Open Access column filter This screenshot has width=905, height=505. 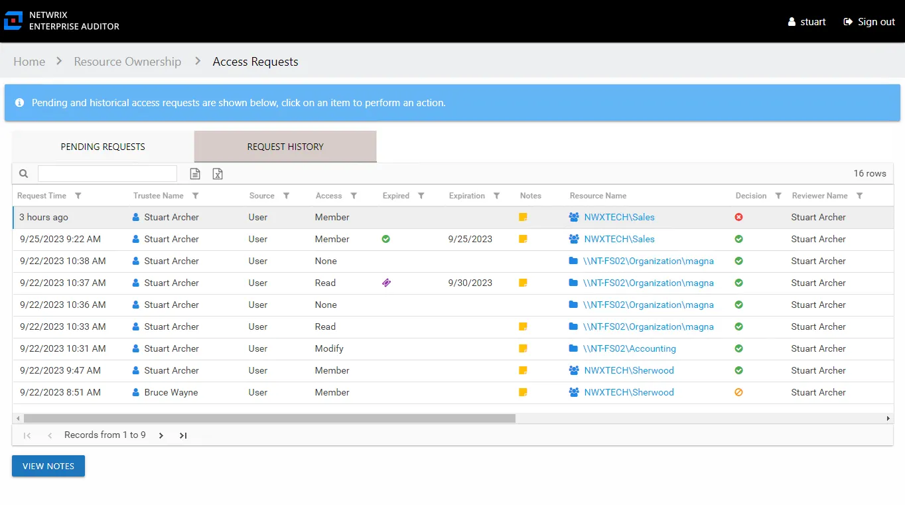pos(354,196)
